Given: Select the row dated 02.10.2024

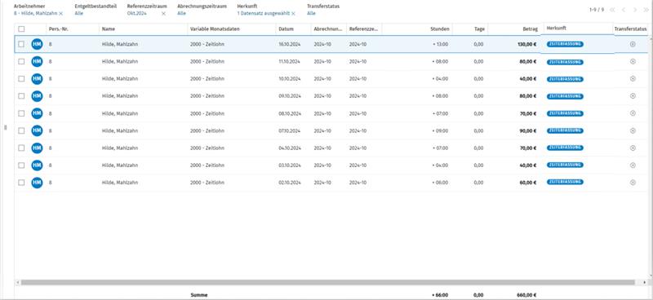Looking at the screenshot, I should pyautogui.click(x=22, y=183).
